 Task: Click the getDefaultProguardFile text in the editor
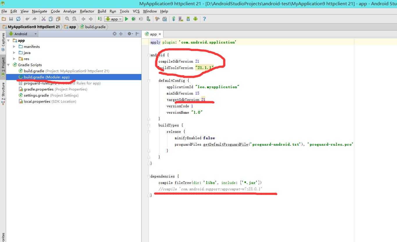pyautogui.click(x=225, y=144)
